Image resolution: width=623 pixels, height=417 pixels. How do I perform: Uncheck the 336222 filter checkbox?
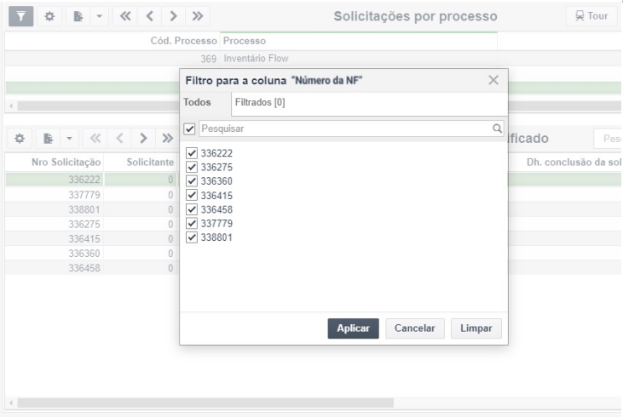pos(192,152)
